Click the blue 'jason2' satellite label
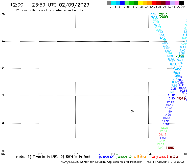The width and height of the screenshot is (187, 164). click(106, 156)
